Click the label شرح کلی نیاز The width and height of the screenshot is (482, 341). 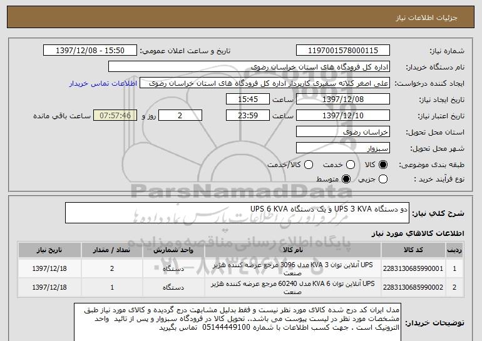(438, 213)
